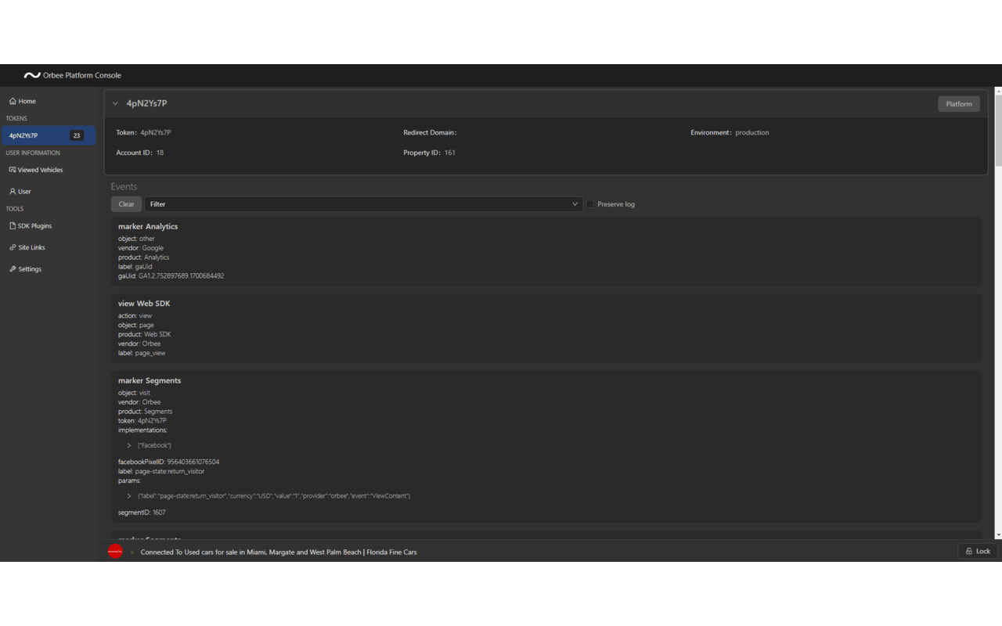Expand the Facebook implementations array
The width and height of the screenshot is (1002, 626).
click(x=128, y=444)
